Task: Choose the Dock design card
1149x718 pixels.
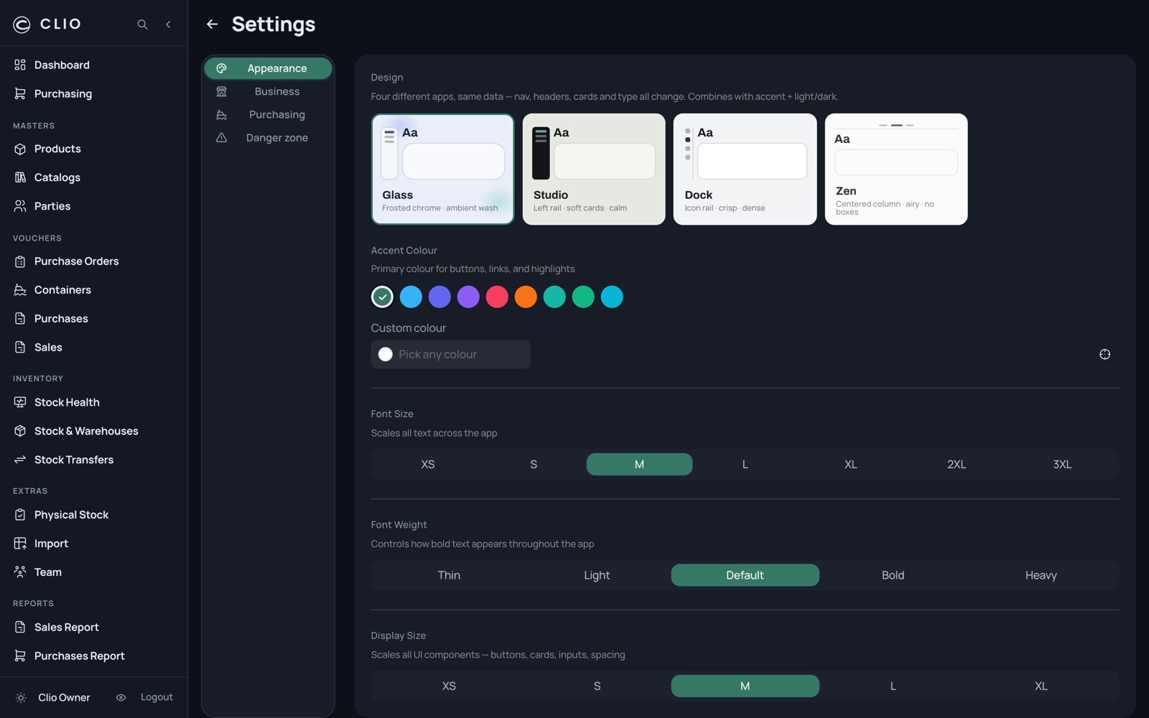Action: tap(745, 169)
